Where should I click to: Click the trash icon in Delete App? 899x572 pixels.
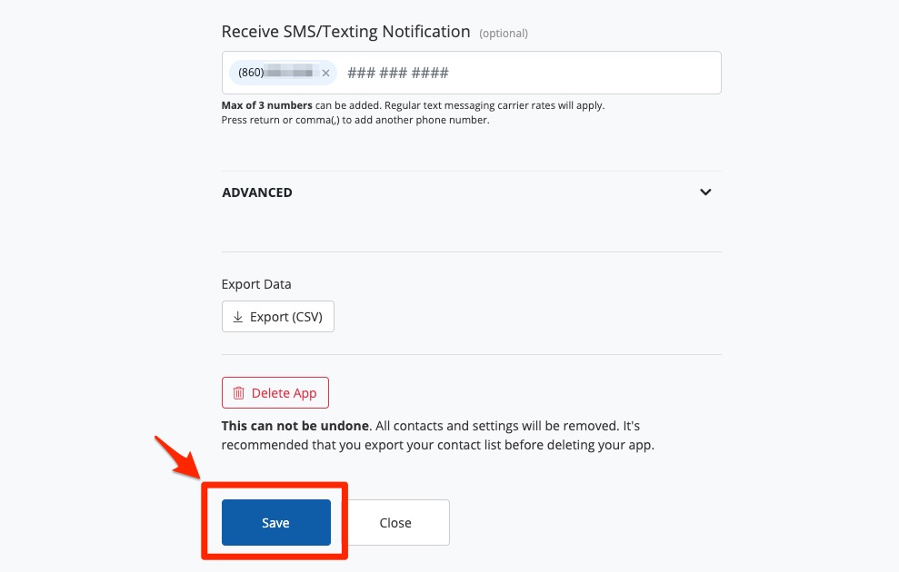tap(239, 393)
